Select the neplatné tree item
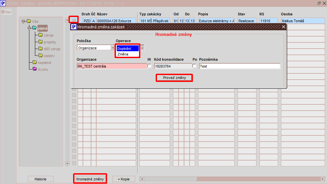The image size is (327, 184). tap(44, 63)
